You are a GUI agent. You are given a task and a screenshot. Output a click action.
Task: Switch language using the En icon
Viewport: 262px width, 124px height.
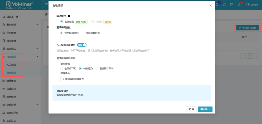coord(232,5)
